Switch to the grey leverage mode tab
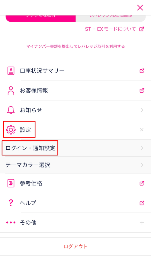Screen dimensions: 151x267 pyautogui.click(x=111, y=18)
